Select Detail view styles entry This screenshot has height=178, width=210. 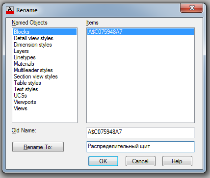(x=33, y=38)
